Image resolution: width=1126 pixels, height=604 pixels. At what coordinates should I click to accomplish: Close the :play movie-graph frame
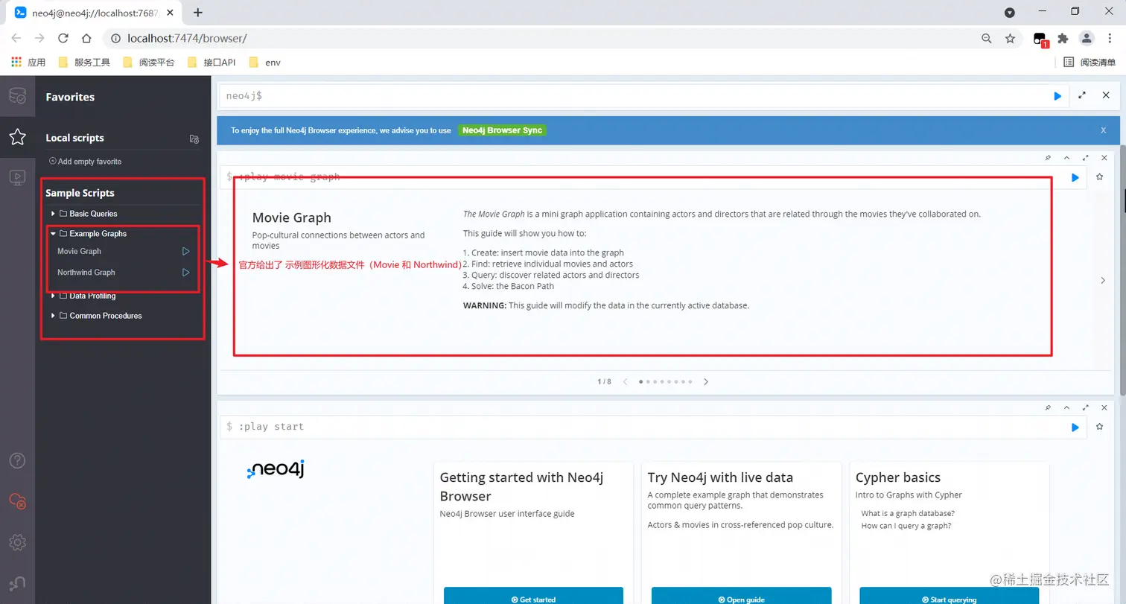(x=1104, y=158)
